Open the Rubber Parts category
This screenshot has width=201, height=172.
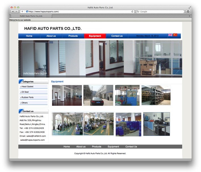[33, 98]
